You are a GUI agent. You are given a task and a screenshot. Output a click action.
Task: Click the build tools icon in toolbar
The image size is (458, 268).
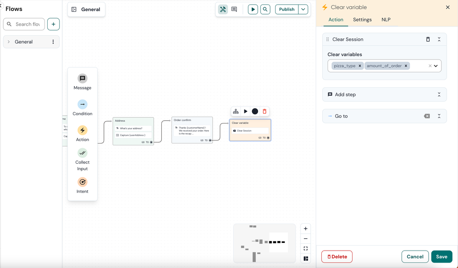223,9
